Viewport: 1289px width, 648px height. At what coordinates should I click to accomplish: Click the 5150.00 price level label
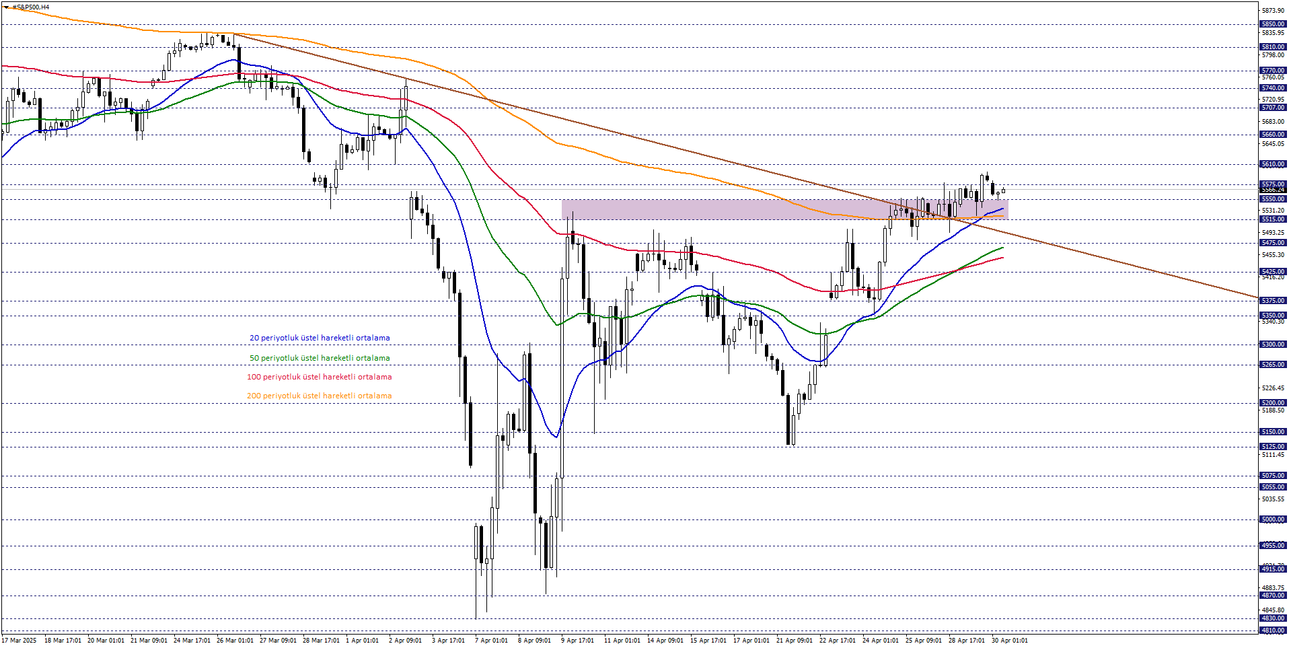[1273, 432]
